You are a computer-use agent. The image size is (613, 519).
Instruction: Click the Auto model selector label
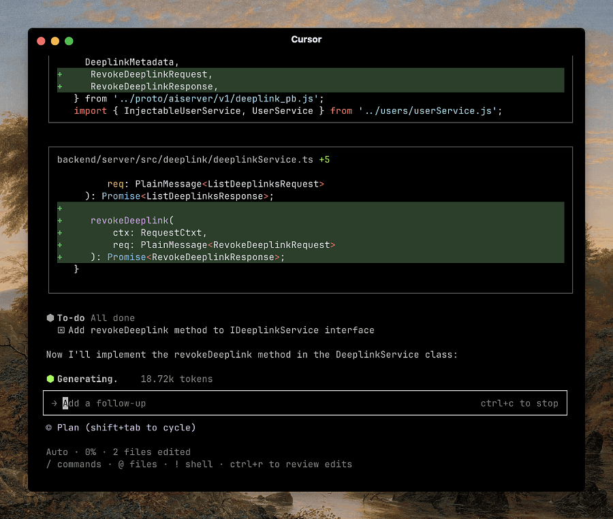(x=57, y=452)
